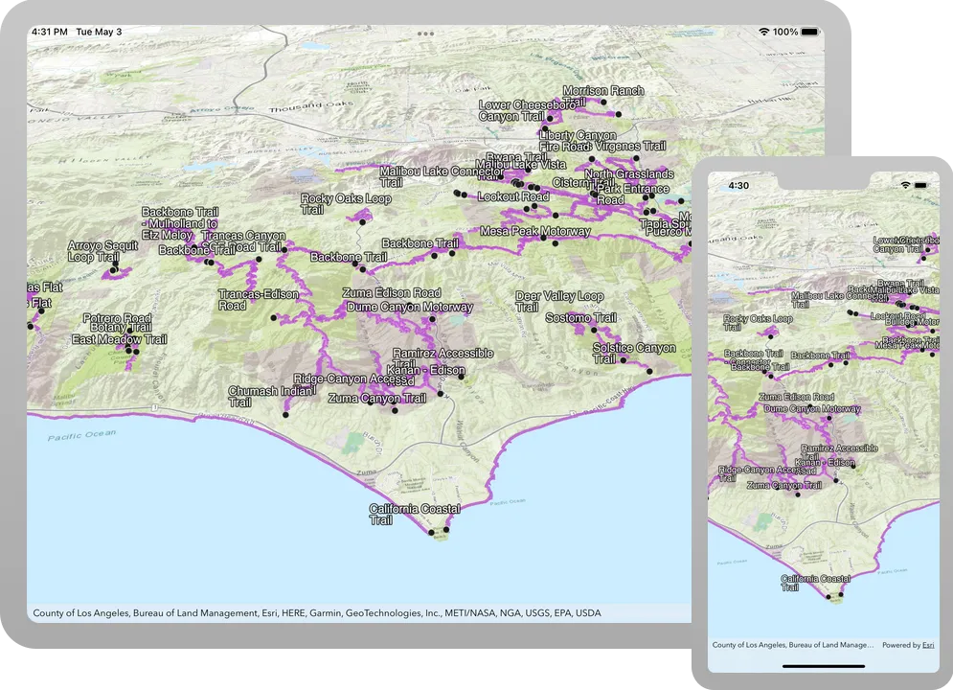Select Malibou Lake Connector Trail label on the iPad

442,177
